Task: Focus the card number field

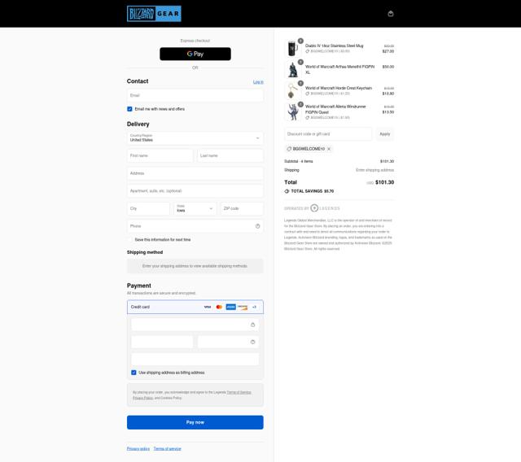Action: pyautogui.click(x=195, y=325)
